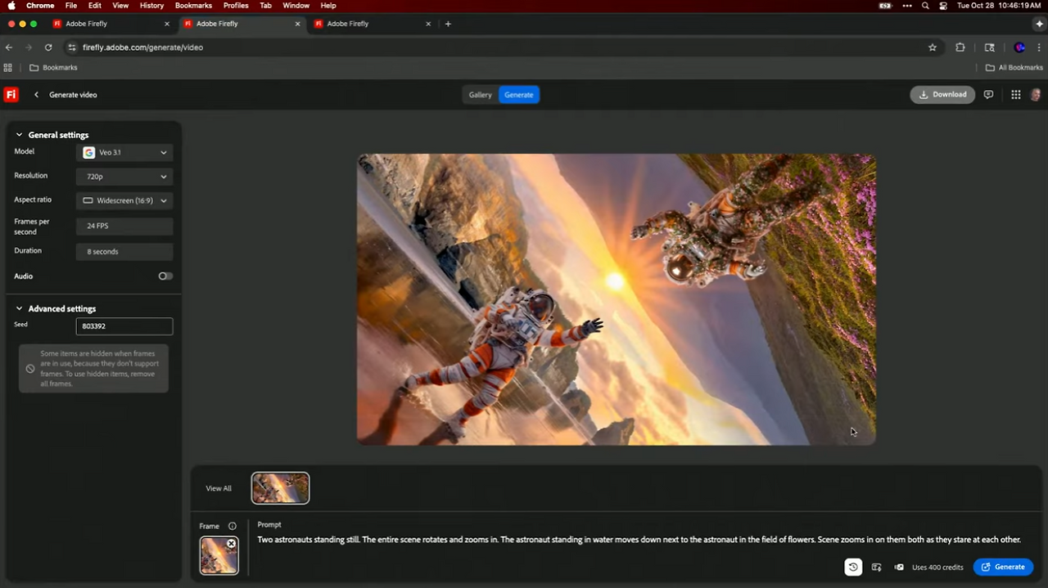
Task: Open a new Chrome tab
Action: [x=448, y=24]
